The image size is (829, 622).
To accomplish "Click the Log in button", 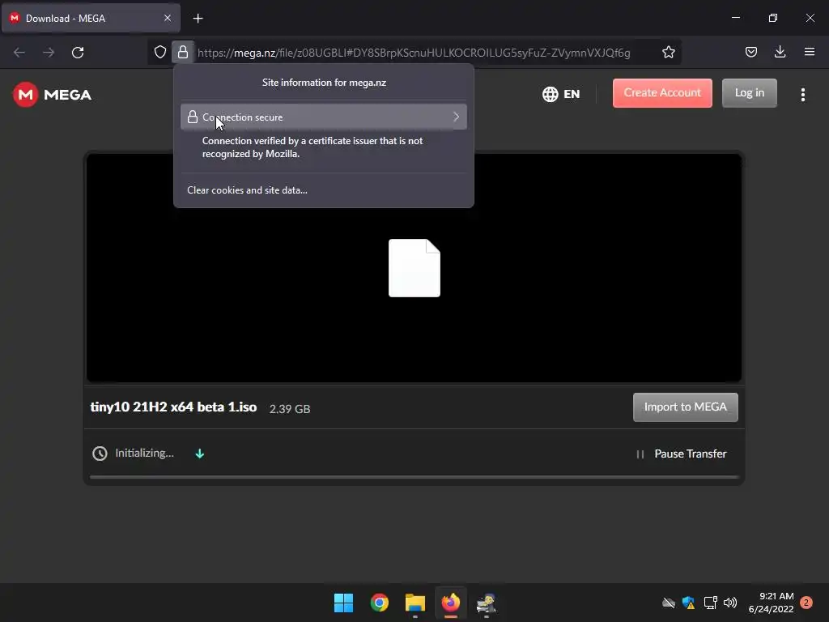I will click(749, 93).
